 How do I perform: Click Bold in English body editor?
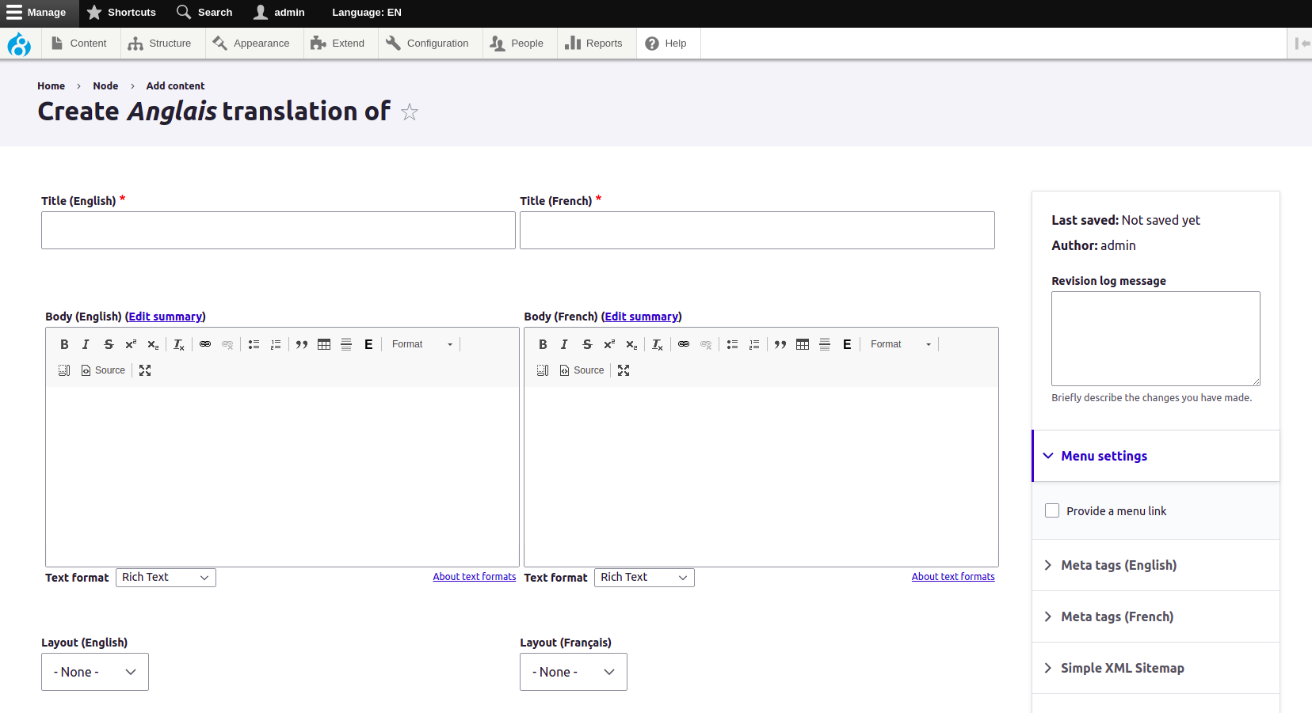tap(64, 344)
